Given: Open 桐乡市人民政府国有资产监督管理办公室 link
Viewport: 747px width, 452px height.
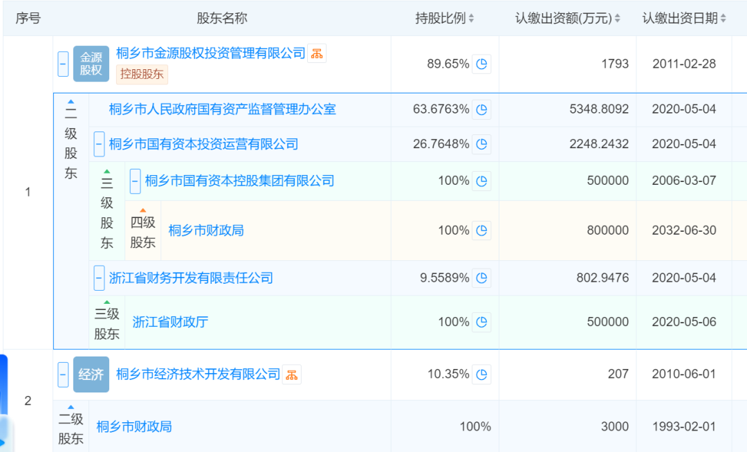Looking at the screenshot, I should (x=223, y=109).
